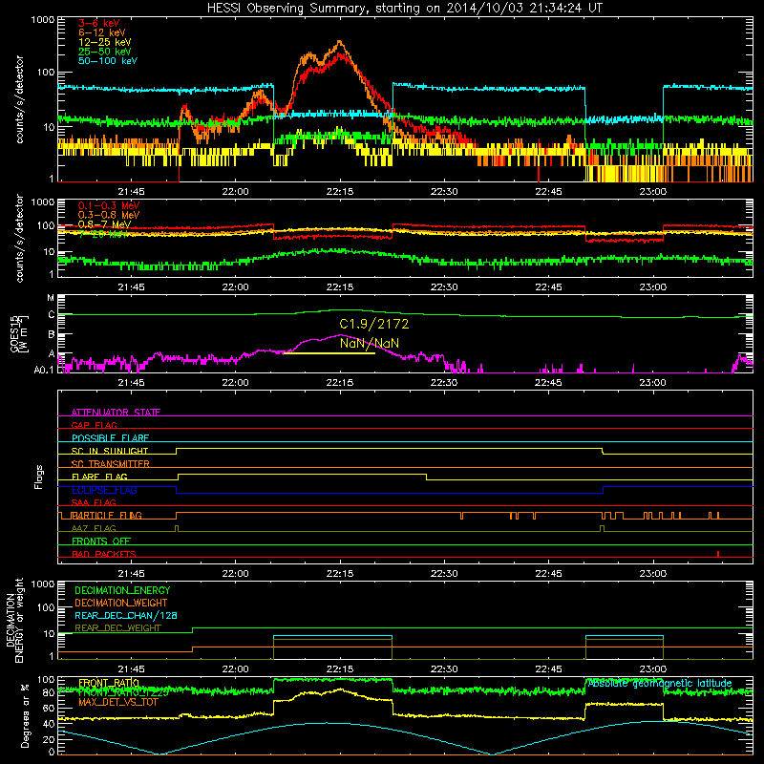Viewport: 764px width, 764px height.
Task: Click "Absolute geomagnetic latitude" label
Action: coord(660,684)
